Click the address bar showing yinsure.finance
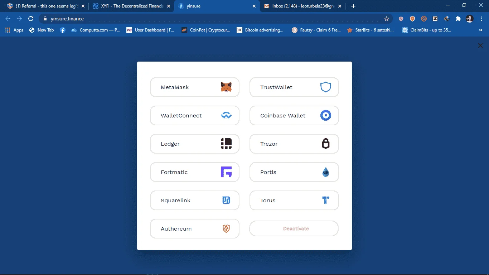The image size is (489, 275). coord(216,19)
